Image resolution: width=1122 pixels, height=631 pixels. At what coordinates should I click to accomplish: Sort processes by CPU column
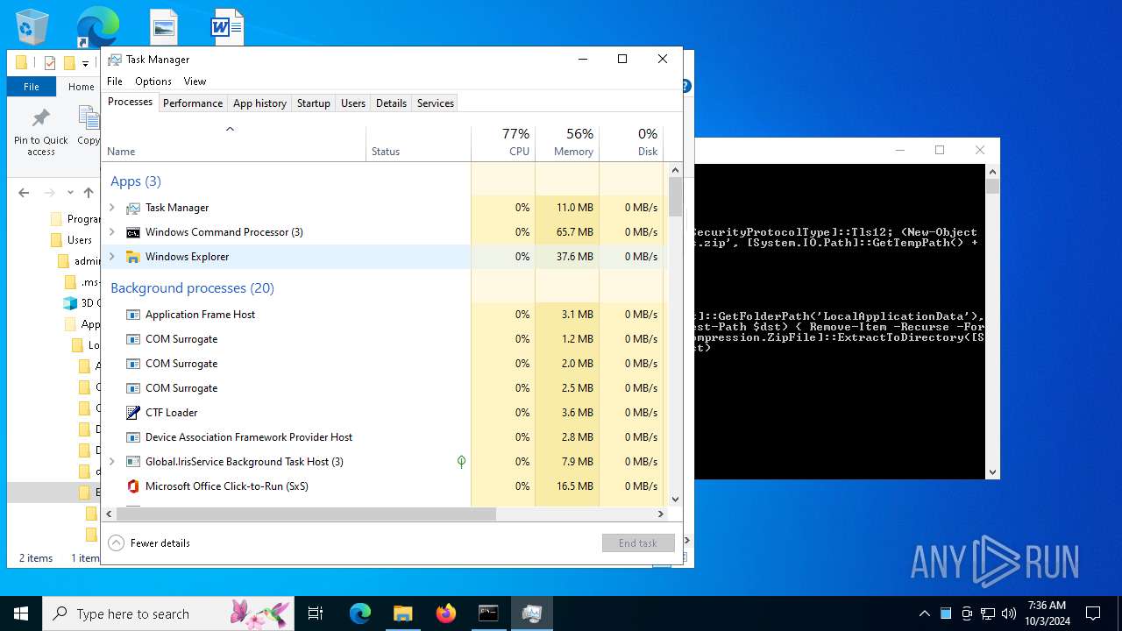click(503, 143)
